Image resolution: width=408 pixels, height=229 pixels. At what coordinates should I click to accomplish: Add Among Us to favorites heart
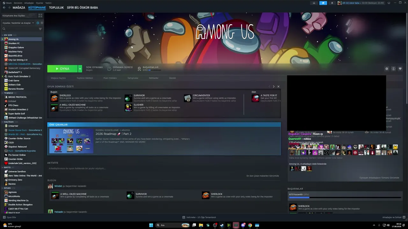click(400, 69)
